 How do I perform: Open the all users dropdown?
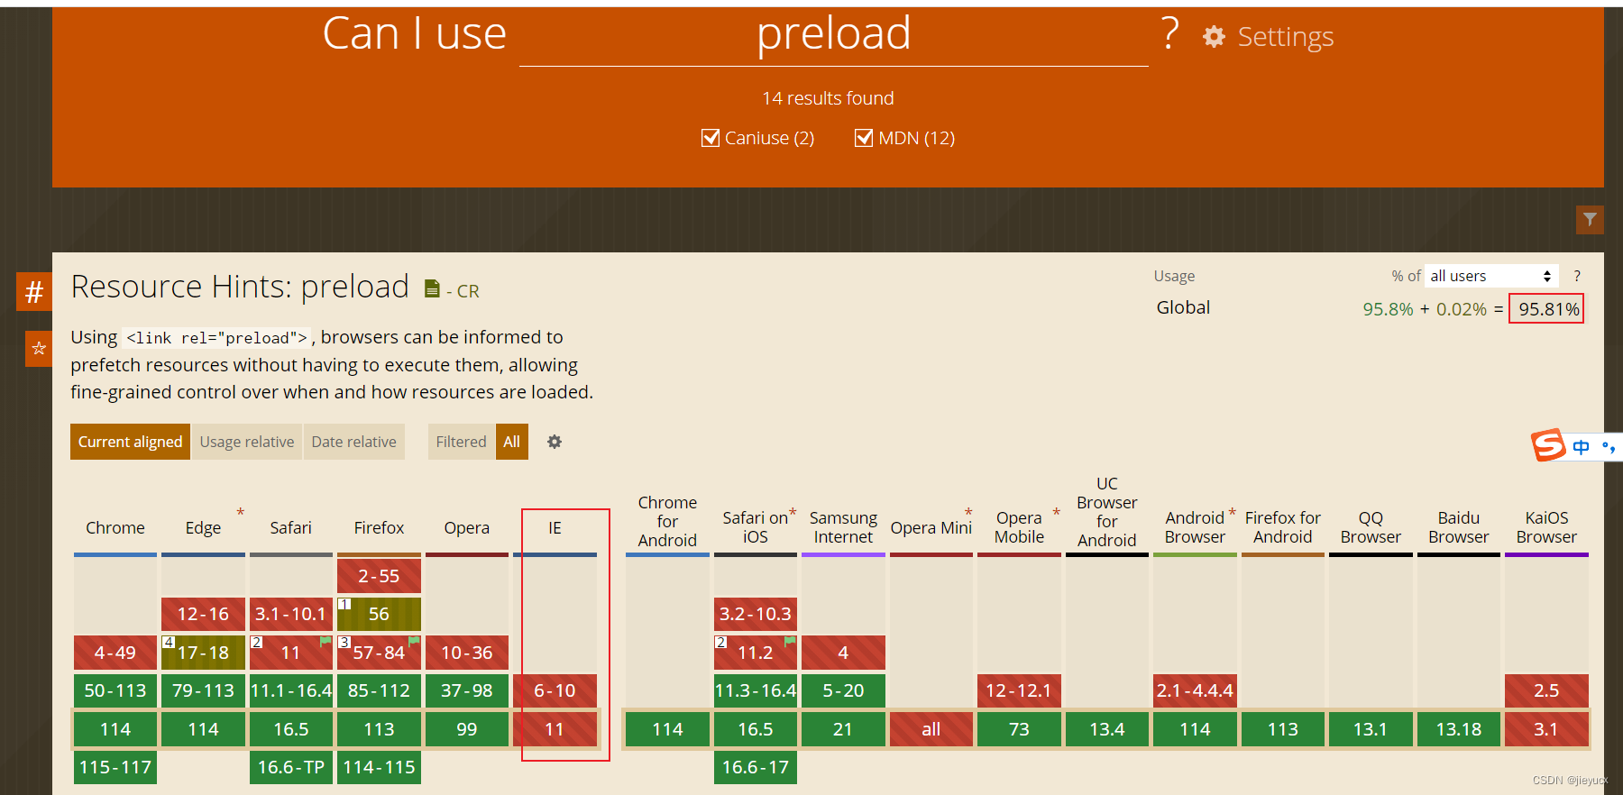click(x=1491, y=276)
